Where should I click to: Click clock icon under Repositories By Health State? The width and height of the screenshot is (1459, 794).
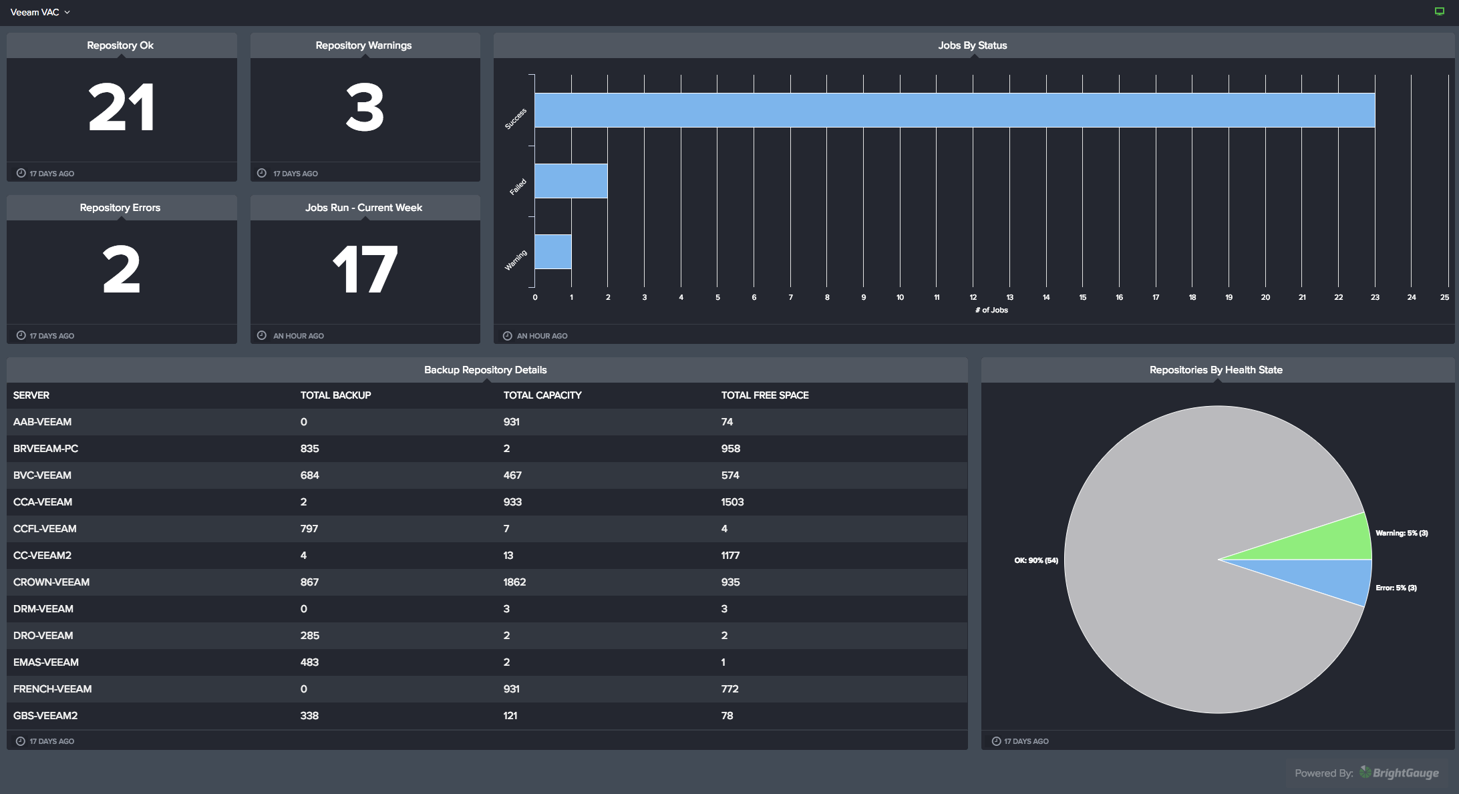[x=997, y=741]
